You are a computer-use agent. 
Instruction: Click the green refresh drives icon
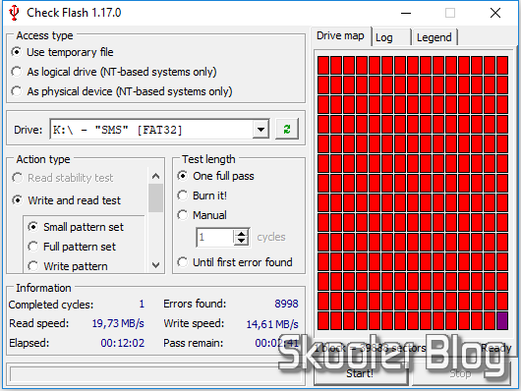(287, 130)
